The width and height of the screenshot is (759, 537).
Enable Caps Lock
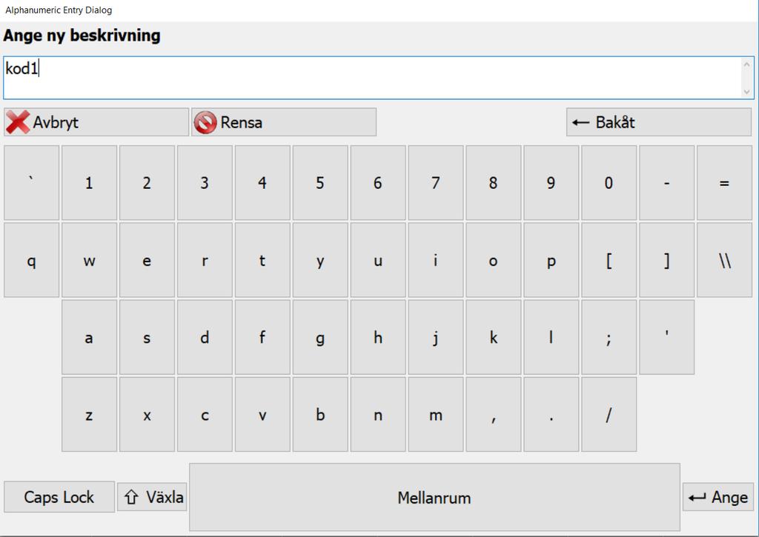point(59,497)
